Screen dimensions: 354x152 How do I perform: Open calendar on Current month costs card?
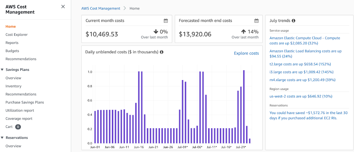pyautogui.click(x=166, y=21)
